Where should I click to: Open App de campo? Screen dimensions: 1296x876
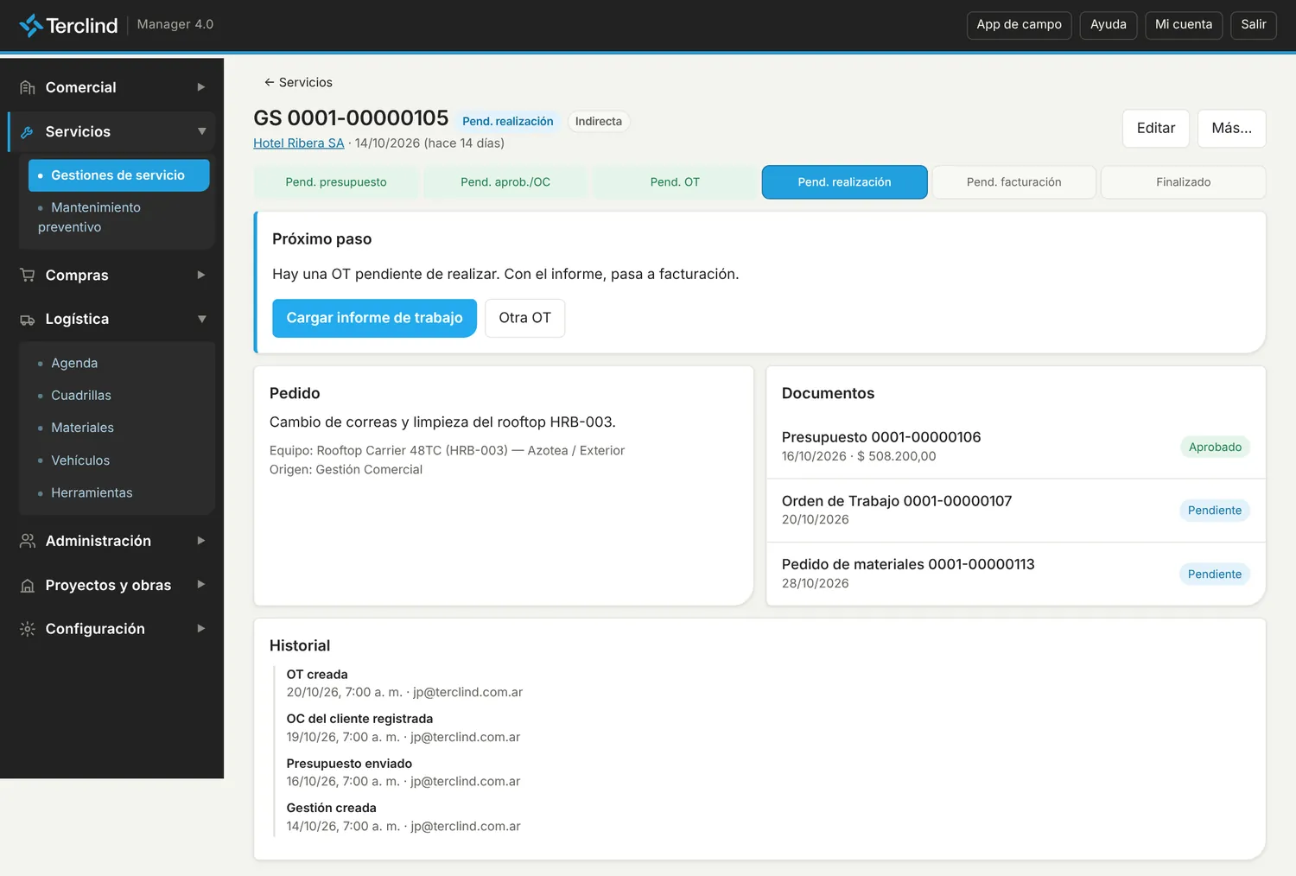(x=1020, y=25)
